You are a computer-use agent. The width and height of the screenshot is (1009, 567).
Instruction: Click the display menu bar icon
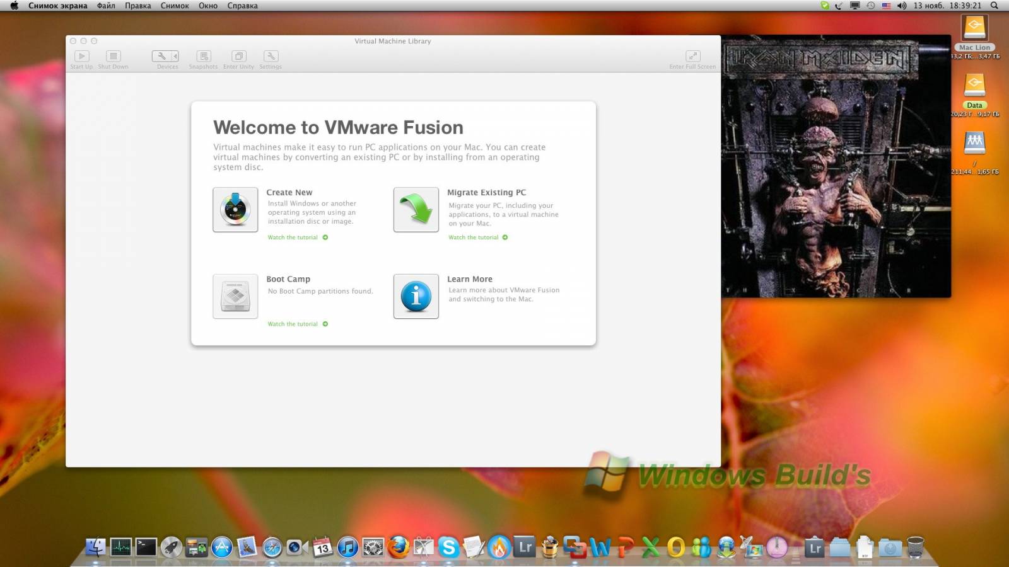coord(854,6)
